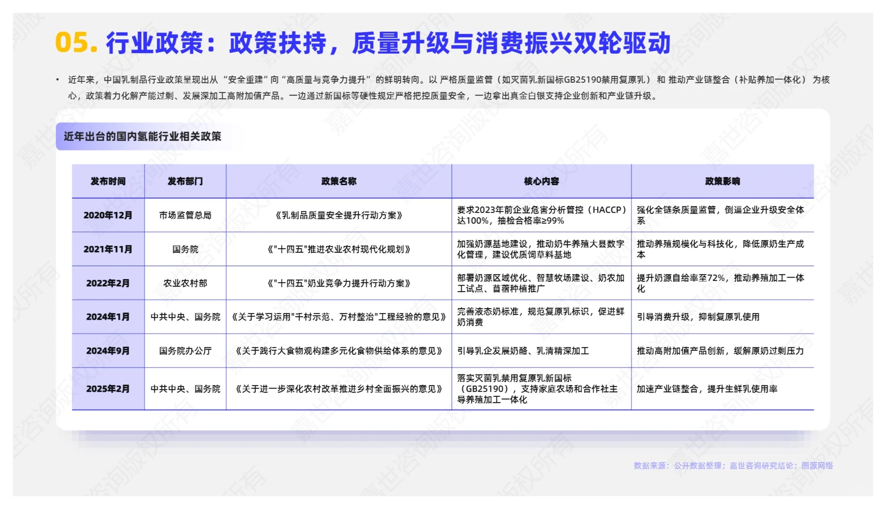Screen dimensions: 886x509
Task: Click the 发布时间 column header
Action: 108,181
